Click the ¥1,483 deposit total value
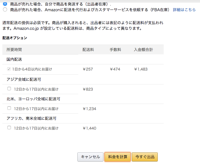Screen dimensions: 200x168 click(x=141, y=69)
